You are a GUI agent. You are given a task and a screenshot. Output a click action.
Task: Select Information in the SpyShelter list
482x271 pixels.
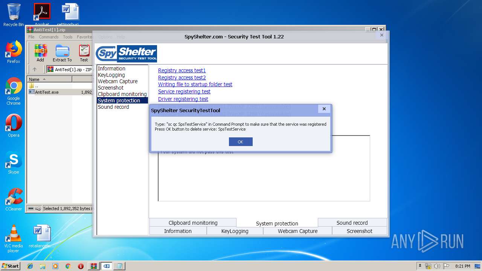(111, 69)
